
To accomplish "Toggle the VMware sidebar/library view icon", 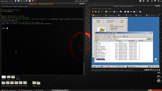I will [125, 12].
